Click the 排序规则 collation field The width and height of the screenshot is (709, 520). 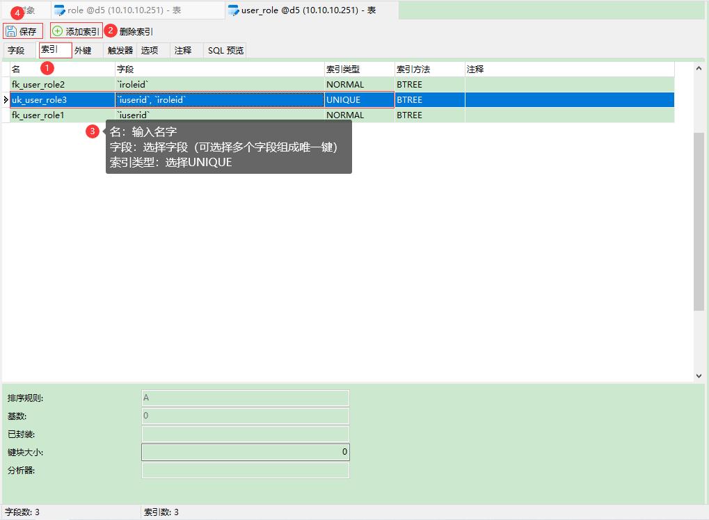tap(246, 398)
